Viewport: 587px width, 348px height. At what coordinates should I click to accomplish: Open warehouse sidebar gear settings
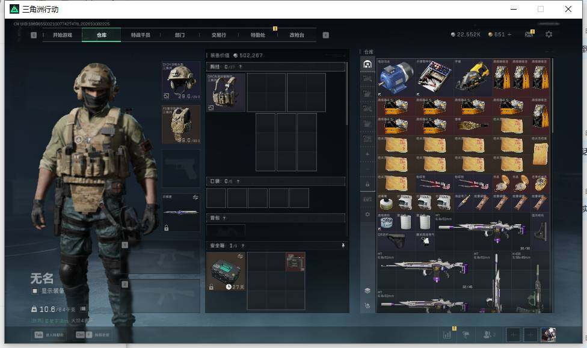pyautogui.click(x=367, y=215)
